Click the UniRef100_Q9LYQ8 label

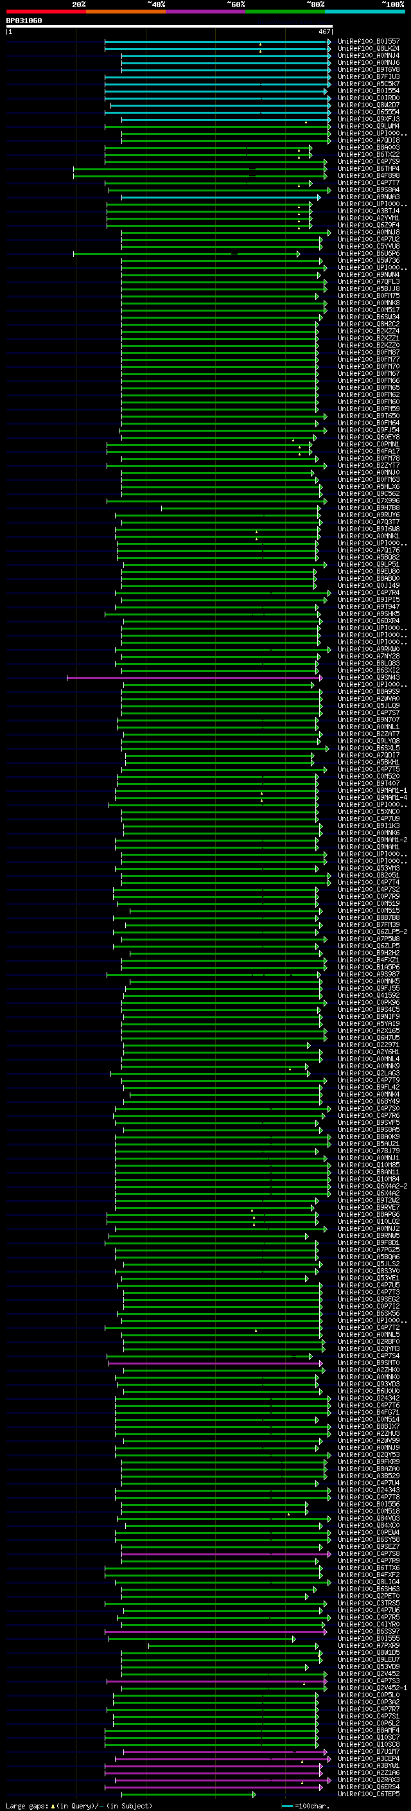[368, 741]
